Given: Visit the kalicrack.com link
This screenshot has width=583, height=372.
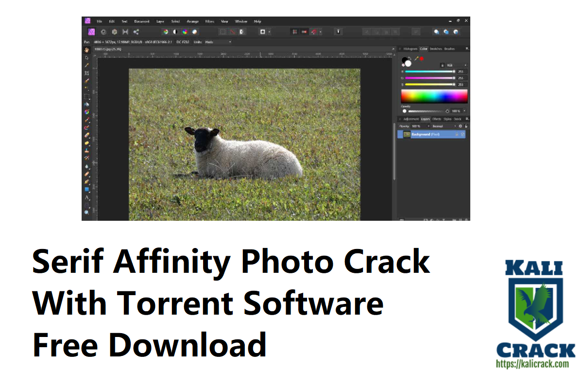Looking at the screenshot, I should (532, 364).
